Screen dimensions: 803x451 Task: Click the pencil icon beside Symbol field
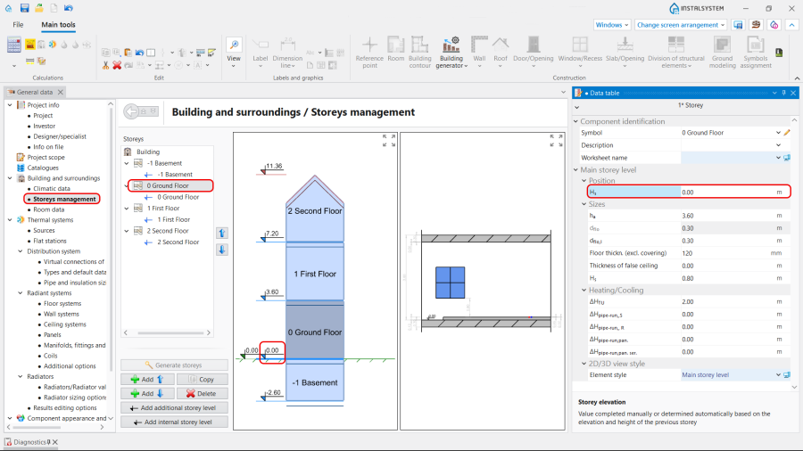click(x=787, y=133)
